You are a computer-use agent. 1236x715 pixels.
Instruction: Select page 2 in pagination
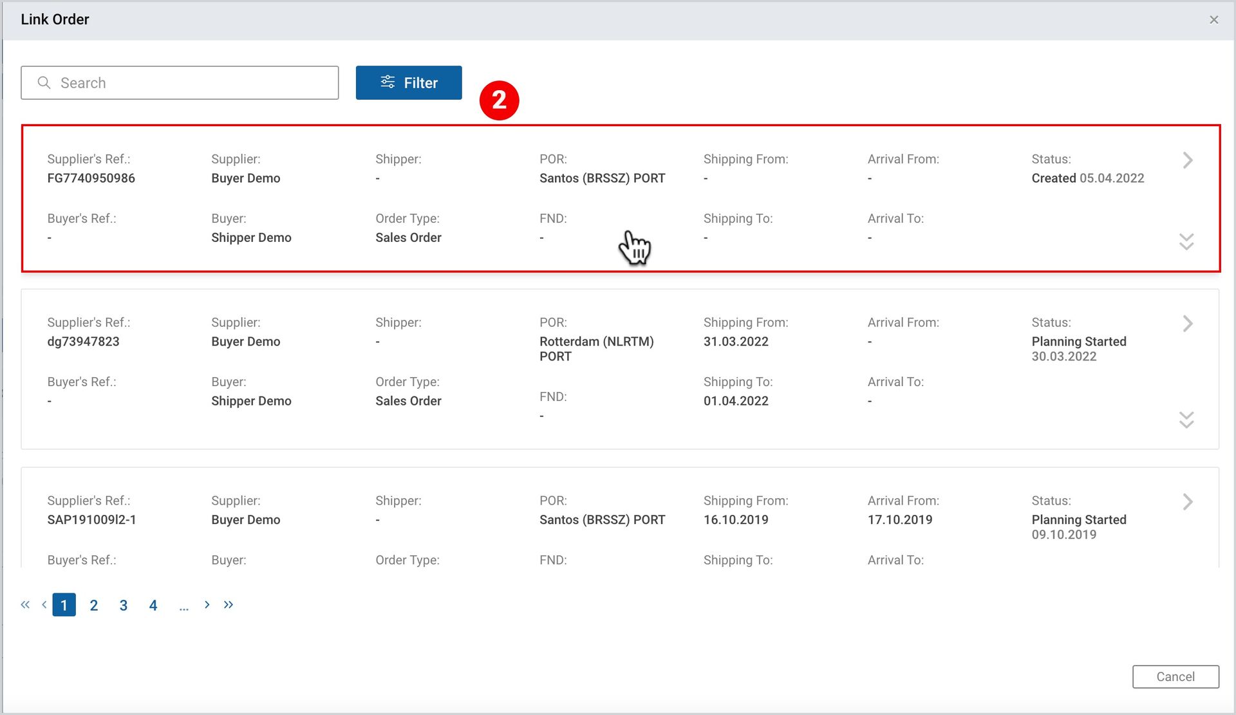(x=94, y=605)
